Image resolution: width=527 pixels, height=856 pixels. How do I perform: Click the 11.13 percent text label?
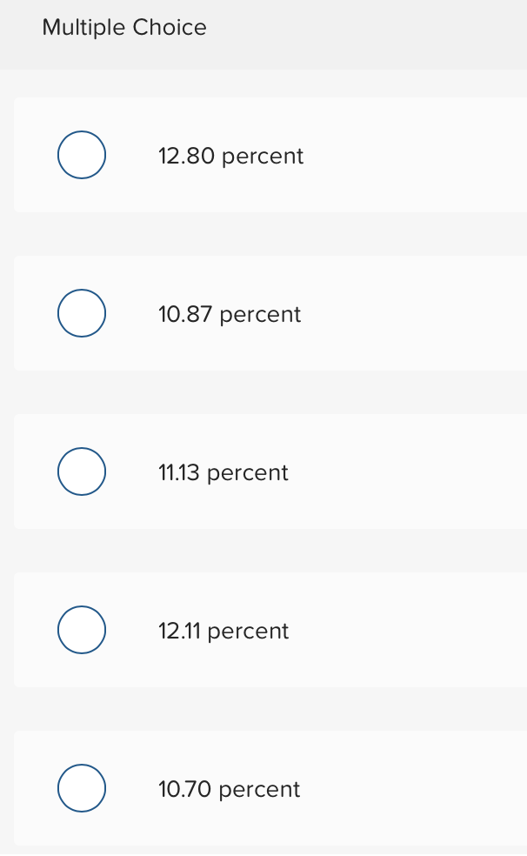[x=223, y=472]
